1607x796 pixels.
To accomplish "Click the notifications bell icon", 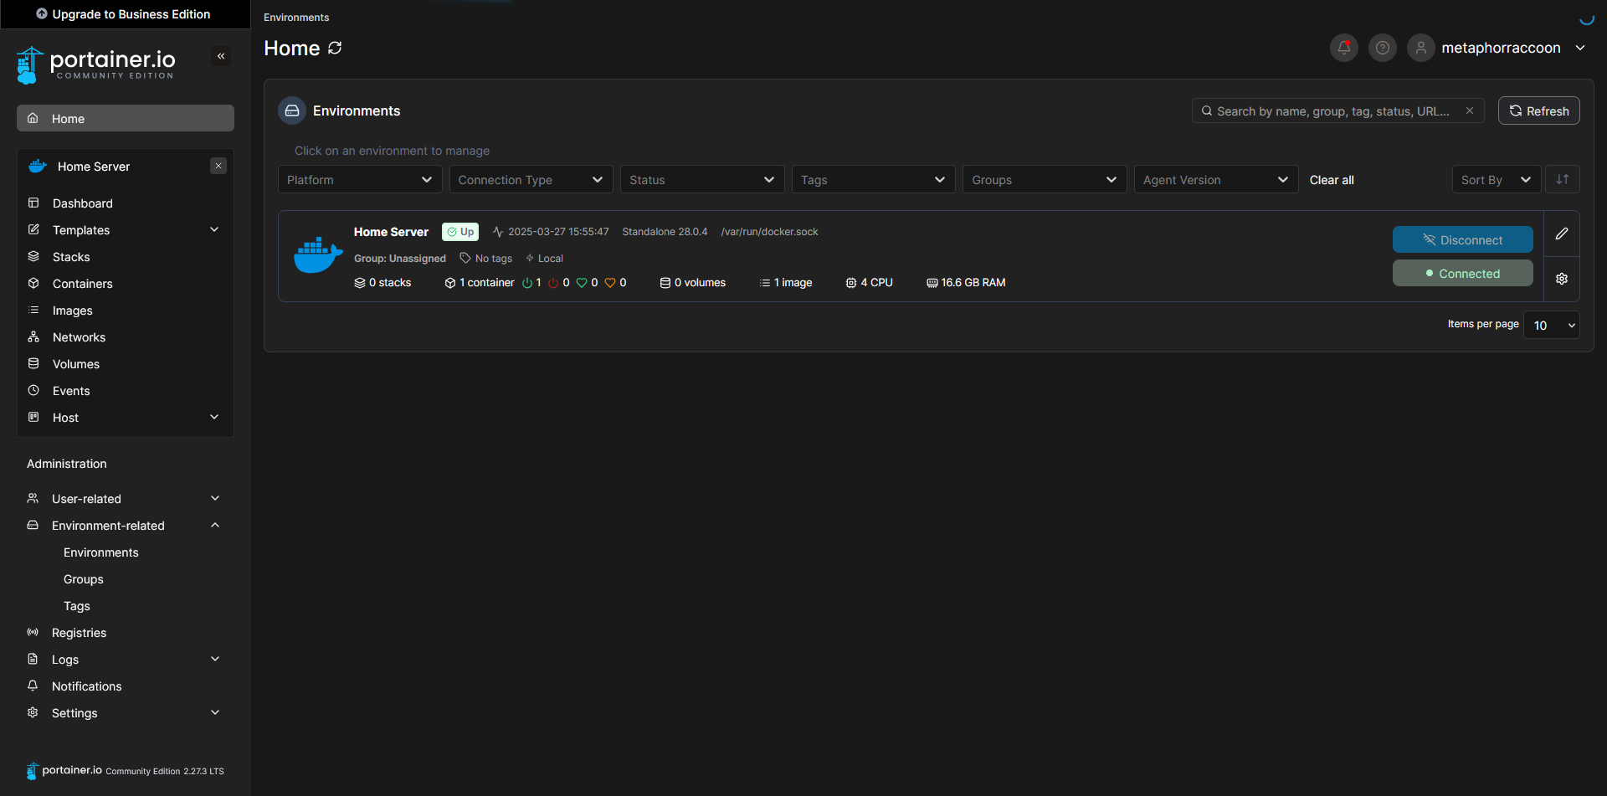I will click(x=1343, y=48).
